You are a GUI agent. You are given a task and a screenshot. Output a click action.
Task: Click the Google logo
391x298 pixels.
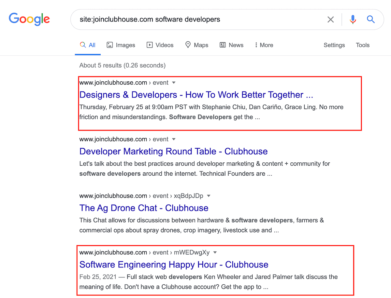[29, 19]
